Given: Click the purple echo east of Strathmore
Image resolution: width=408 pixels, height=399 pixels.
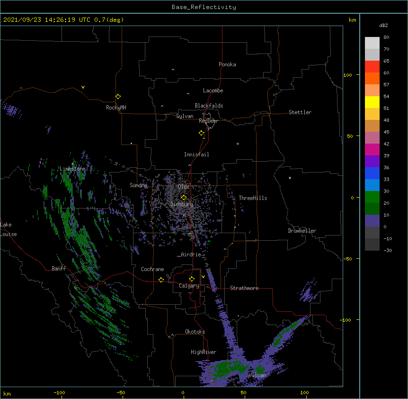Looking at the screenshot, I should tap(309, 291).
